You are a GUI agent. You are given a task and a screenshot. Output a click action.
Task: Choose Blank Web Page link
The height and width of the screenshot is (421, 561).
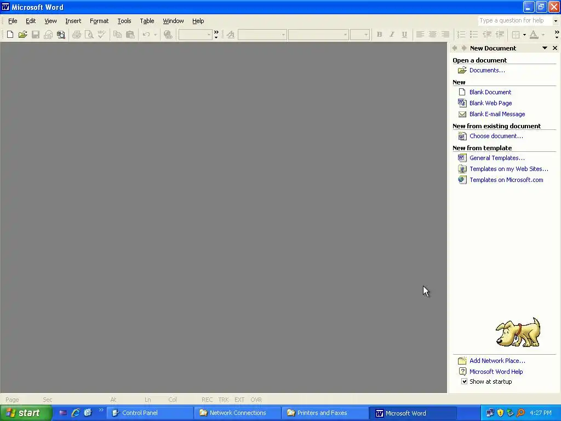(490, 103)
